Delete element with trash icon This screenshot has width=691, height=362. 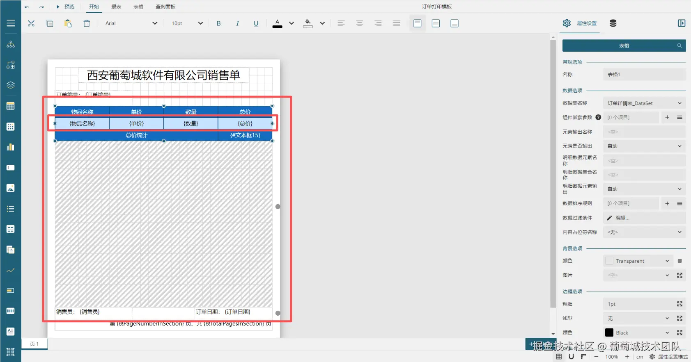(87, 23)
